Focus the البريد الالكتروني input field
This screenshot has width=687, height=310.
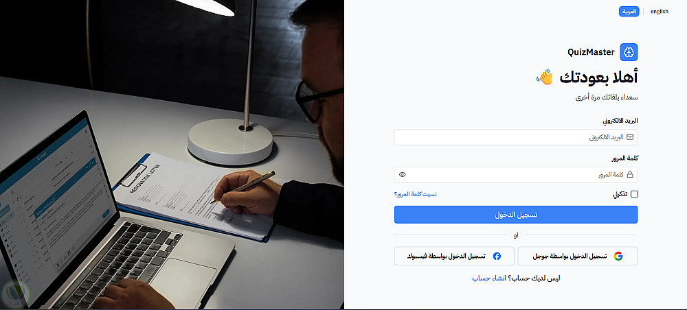pos(516,137)
